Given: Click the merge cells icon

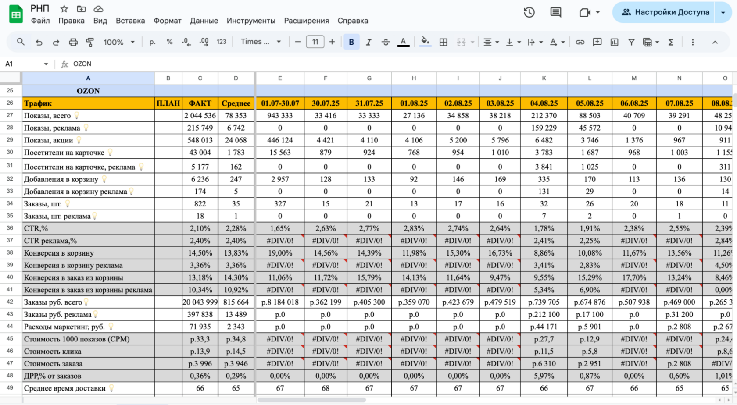Looking at the screenshot, I should click(461, 42).
